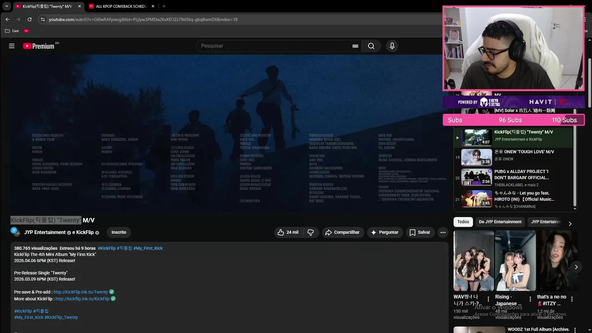This screenshot has height=333, width=592.
Task: Select De JYP Entertainment filter chip
Action: (500, 222)
